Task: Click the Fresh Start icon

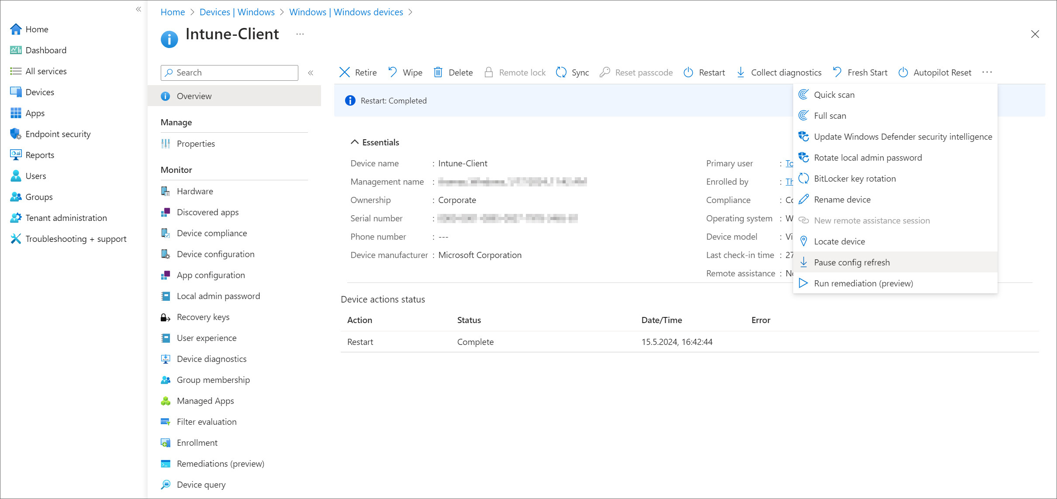Action: point(837,72)
